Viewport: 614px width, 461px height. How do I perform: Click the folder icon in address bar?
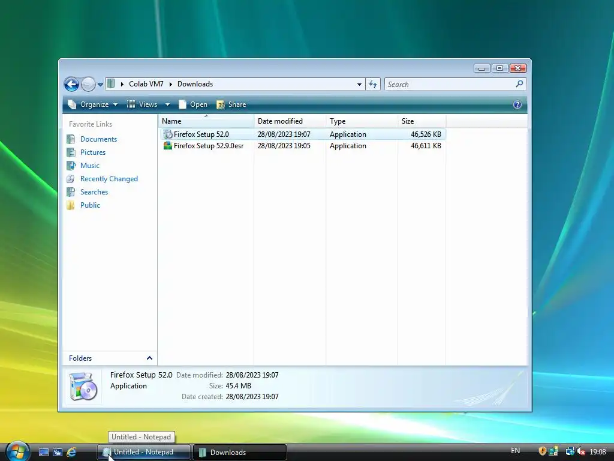(x=111, y=83)
